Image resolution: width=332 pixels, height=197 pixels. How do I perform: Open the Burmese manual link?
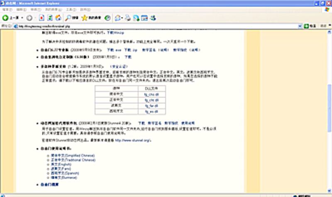[64, 178]
